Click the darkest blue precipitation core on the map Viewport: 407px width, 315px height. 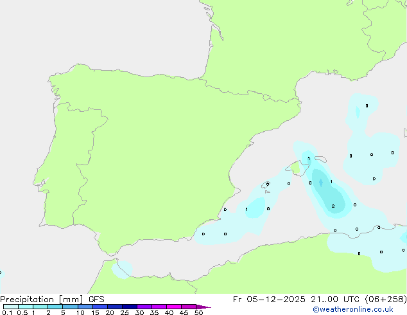tap(321, 183)
